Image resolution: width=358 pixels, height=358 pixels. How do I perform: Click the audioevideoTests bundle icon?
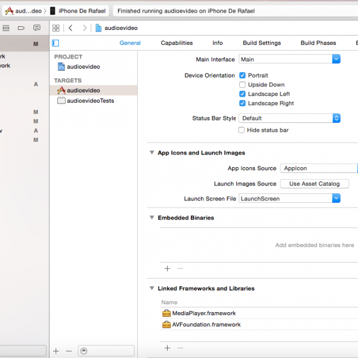[x=61, y=101]
